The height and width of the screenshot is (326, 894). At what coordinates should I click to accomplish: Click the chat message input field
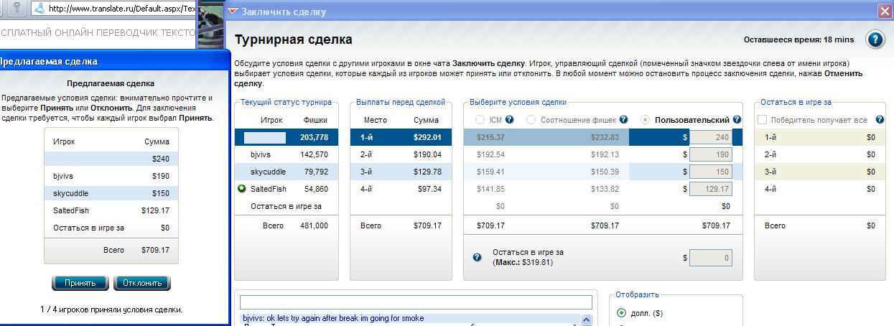click(x=416, y=302)
